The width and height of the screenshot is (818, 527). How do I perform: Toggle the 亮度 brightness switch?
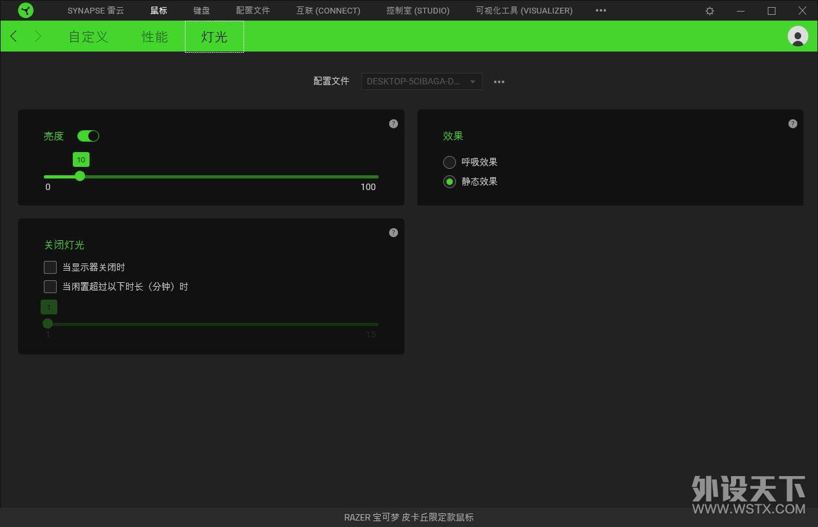coord(88,136)
